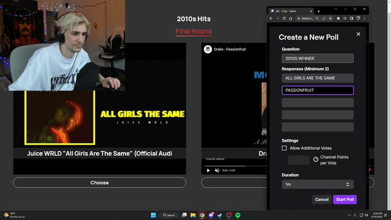Switch to Chrome on the taskbar
This screenshot has width=391, height=220.
202,215
